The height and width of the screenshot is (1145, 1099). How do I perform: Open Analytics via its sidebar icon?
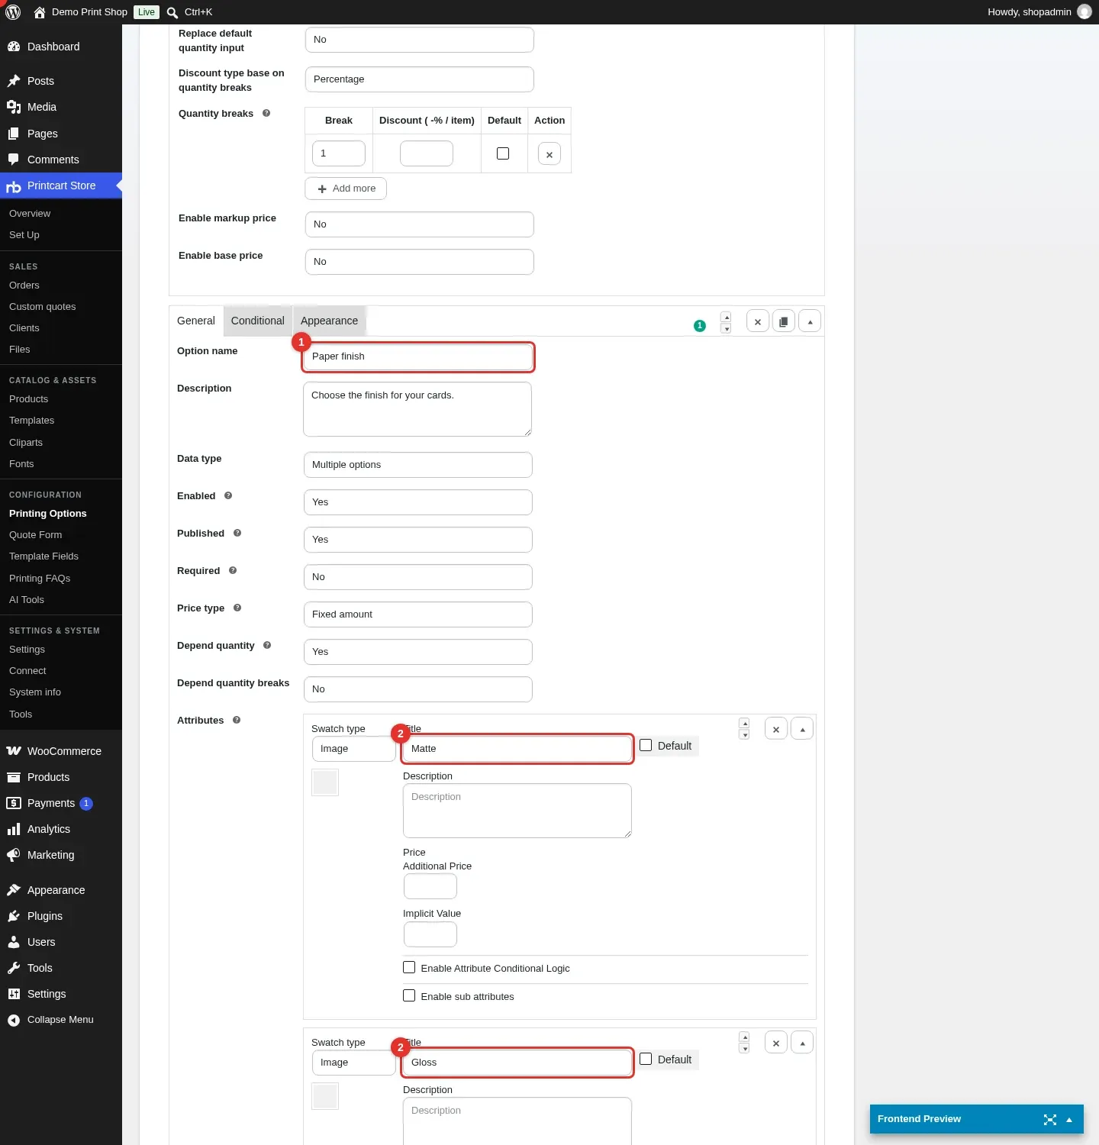pyautogui.click(x=14, y=829)
